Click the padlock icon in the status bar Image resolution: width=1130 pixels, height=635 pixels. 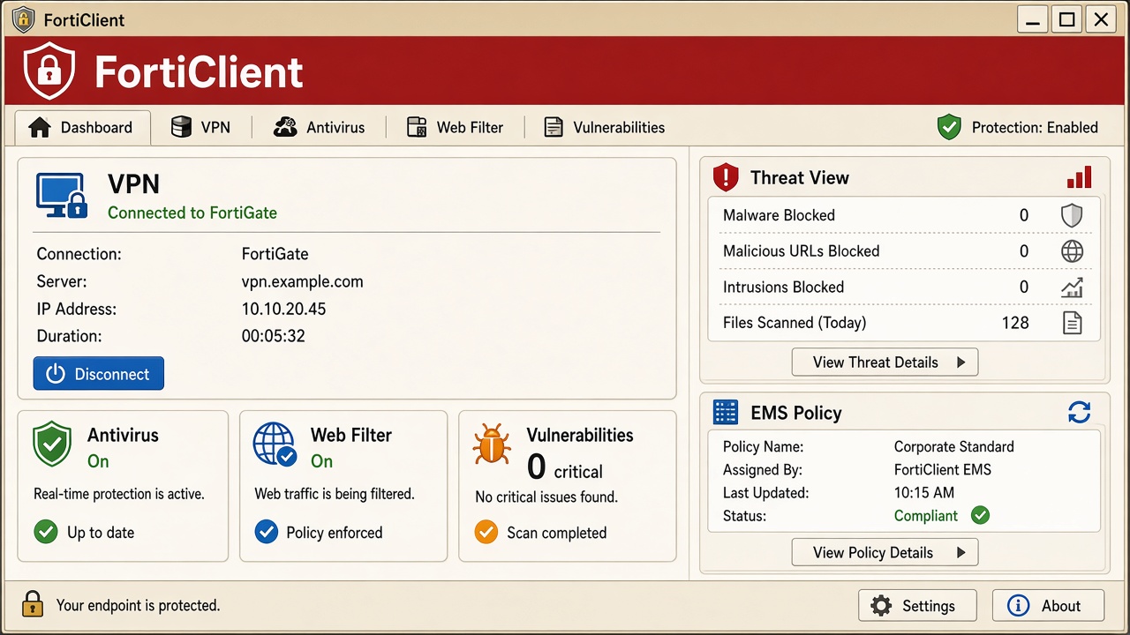[33, 604]
